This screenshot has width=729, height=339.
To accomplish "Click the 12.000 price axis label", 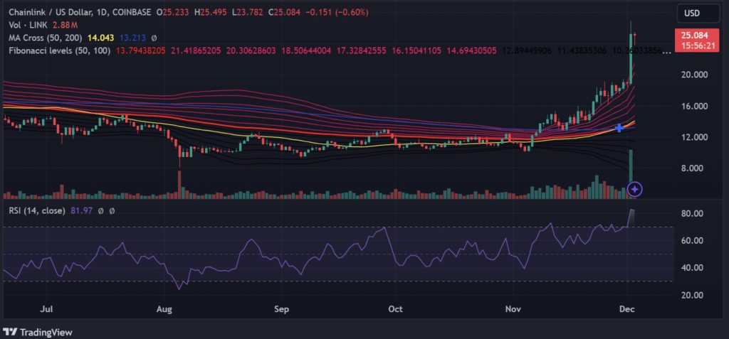I will click(x=695, y=137).
